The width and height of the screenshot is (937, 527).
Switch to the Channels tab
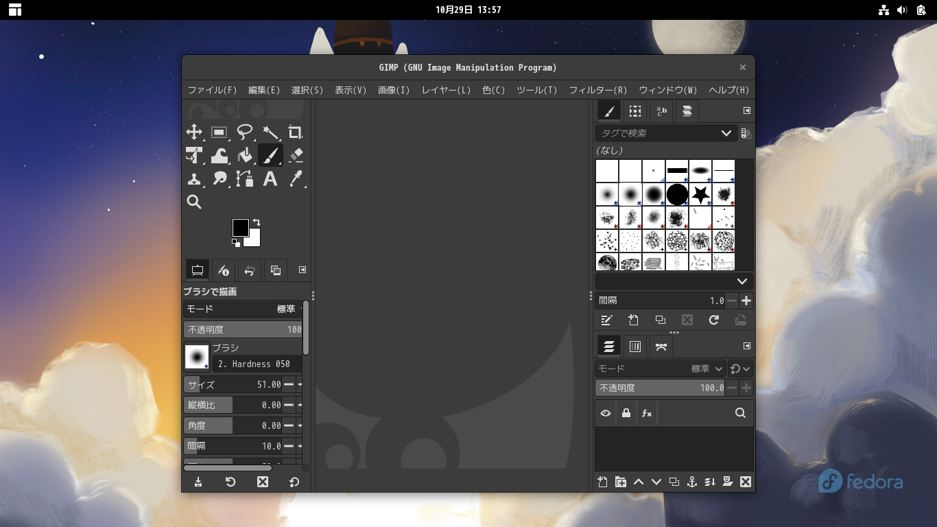(635, 347)
